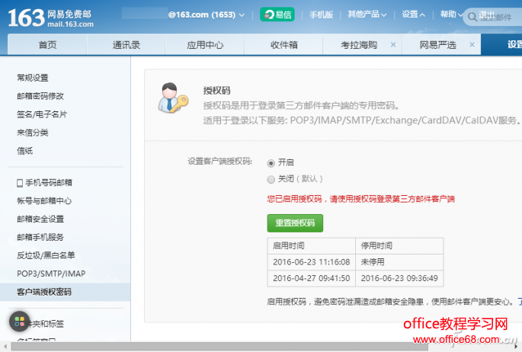The image size is (522, 352).
Task: Open the 易信 green button
Action: click(277, 14)
